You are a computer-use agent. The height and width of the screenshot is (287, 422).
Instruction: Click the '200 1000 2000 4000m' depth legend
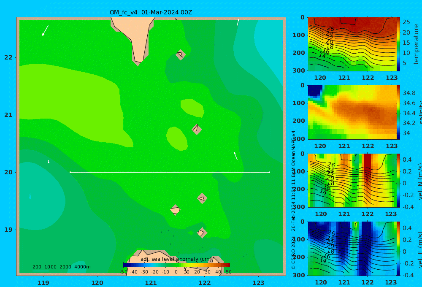pos(61,267)
